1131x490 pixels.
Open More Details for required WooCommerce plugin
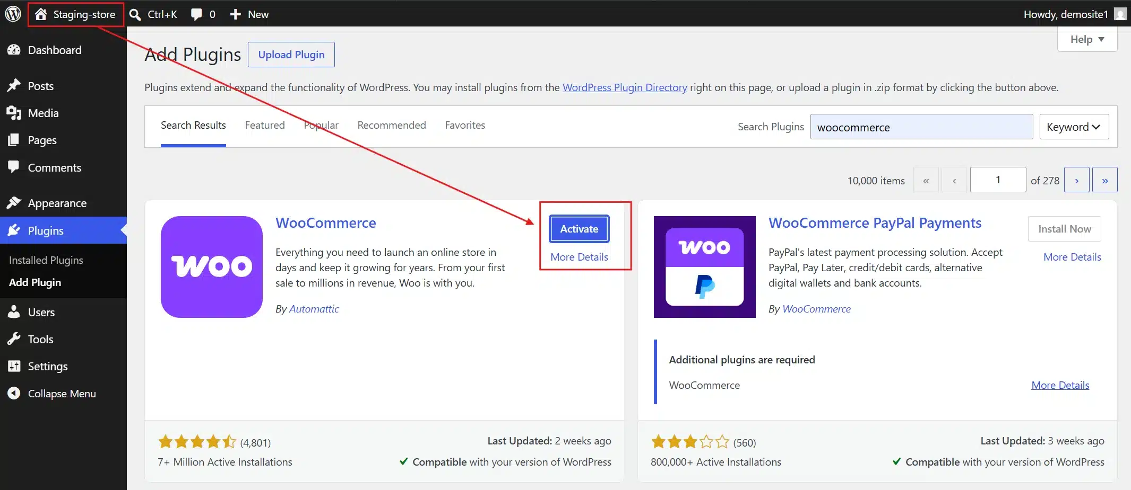(x=1060, y=385)
